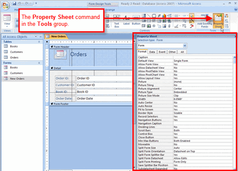Select the Attachment paperclip control
Viewport: 238px width, 171px height.
click(x=169, y=26)
